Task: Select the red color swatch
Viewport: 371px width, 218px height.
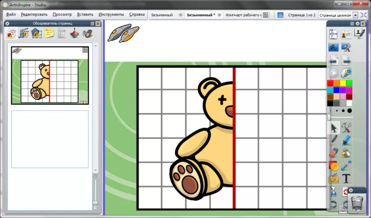Action: pyautogui.click(x=330, y=83)
